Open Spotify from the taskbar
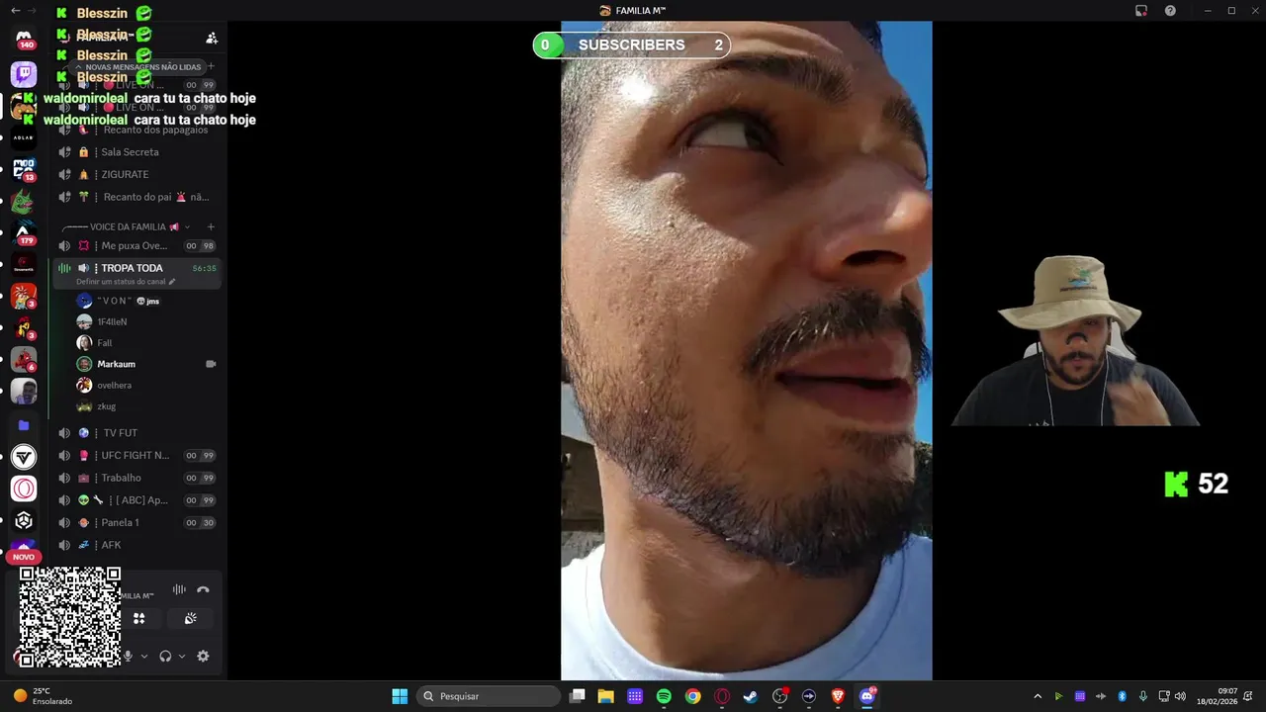 tap(664, 696)
